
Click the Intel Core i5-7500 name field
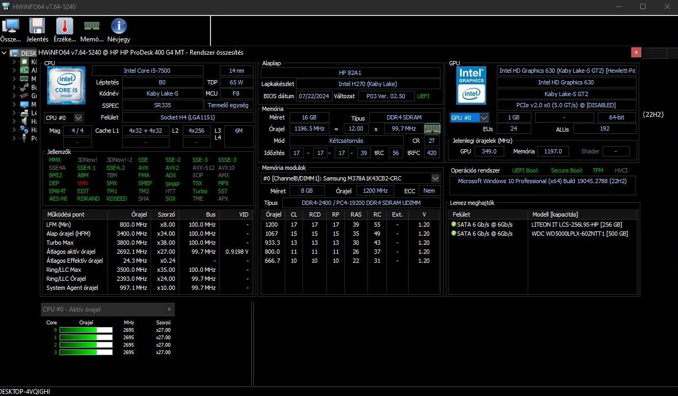click(147, 71)
